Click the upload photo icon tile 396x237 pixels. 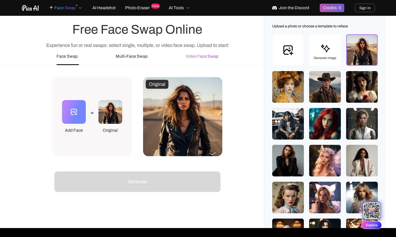click(288, 50)
